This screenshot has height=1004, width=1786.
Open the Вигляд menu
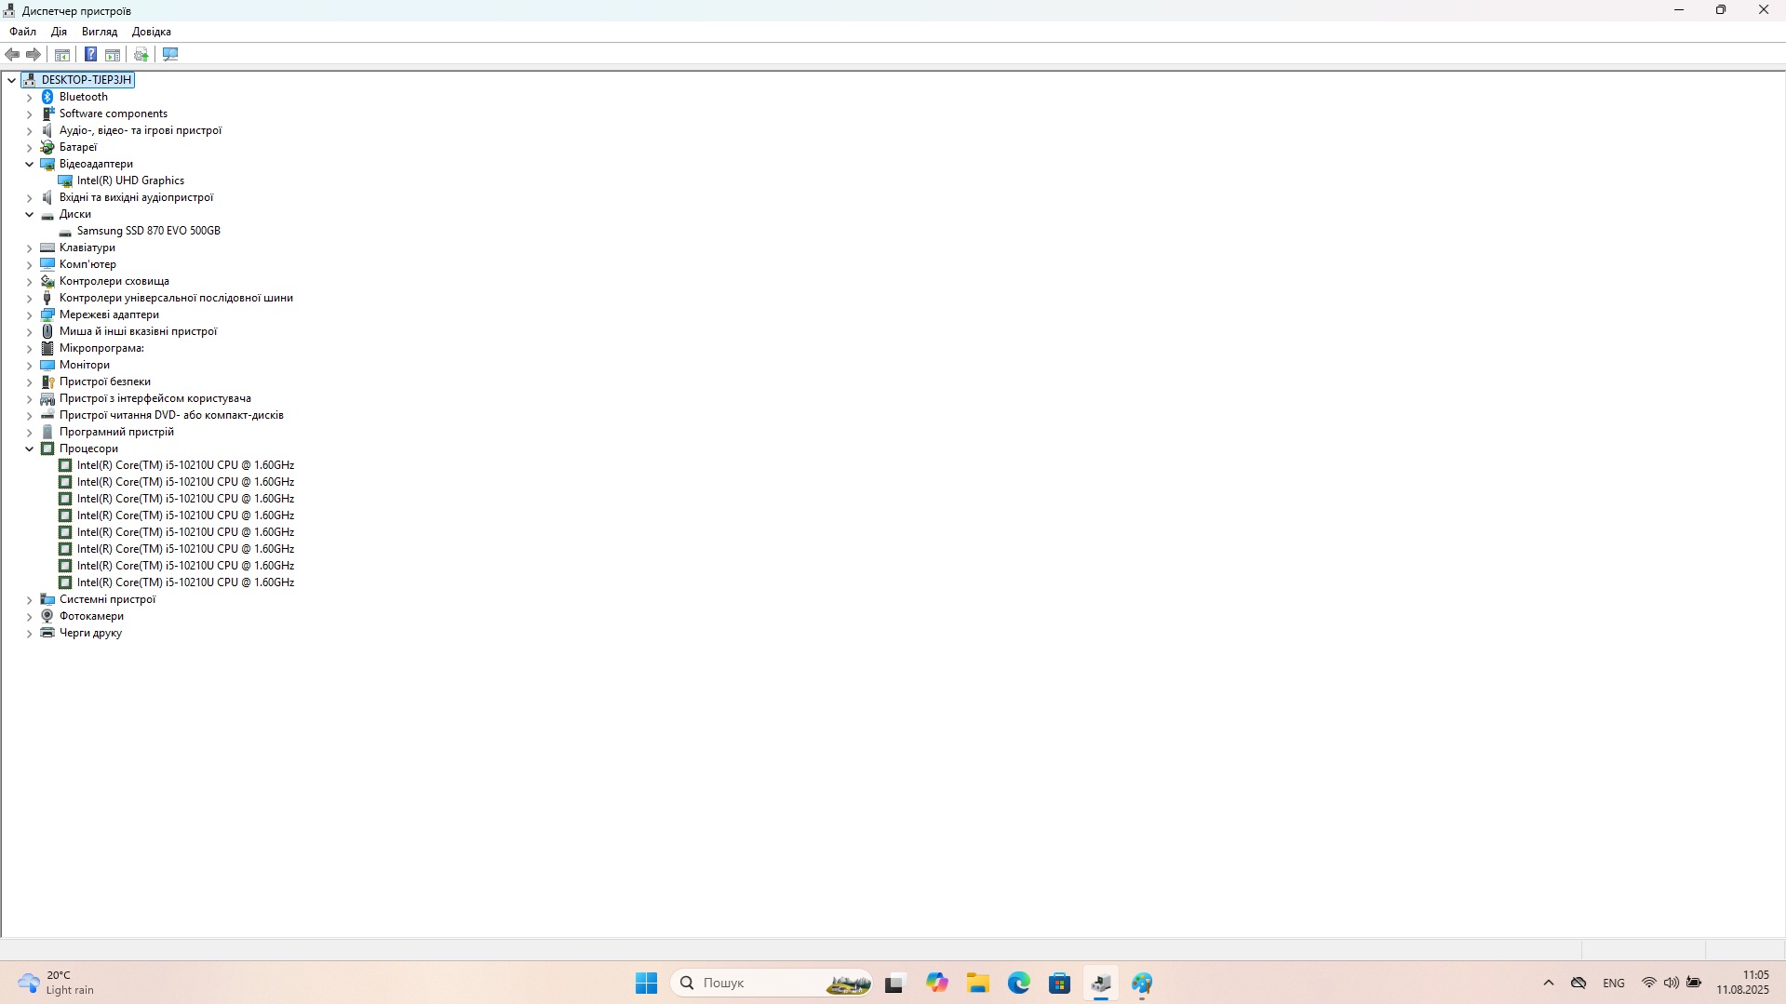tap(100, 32)
